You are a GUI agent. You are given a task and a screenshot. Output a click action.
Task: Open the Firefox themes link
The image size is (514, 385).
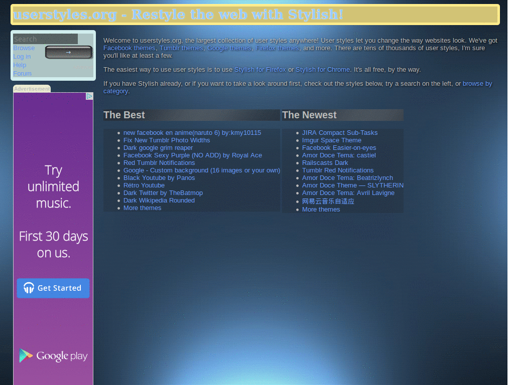pyautogui.click(x=277, y=48)
